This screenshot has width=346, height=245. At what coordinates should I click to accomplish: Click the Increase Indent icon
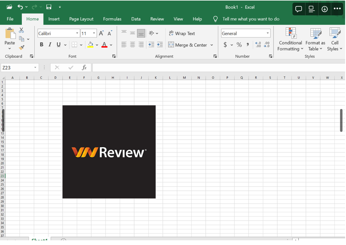tap(160, 45)
